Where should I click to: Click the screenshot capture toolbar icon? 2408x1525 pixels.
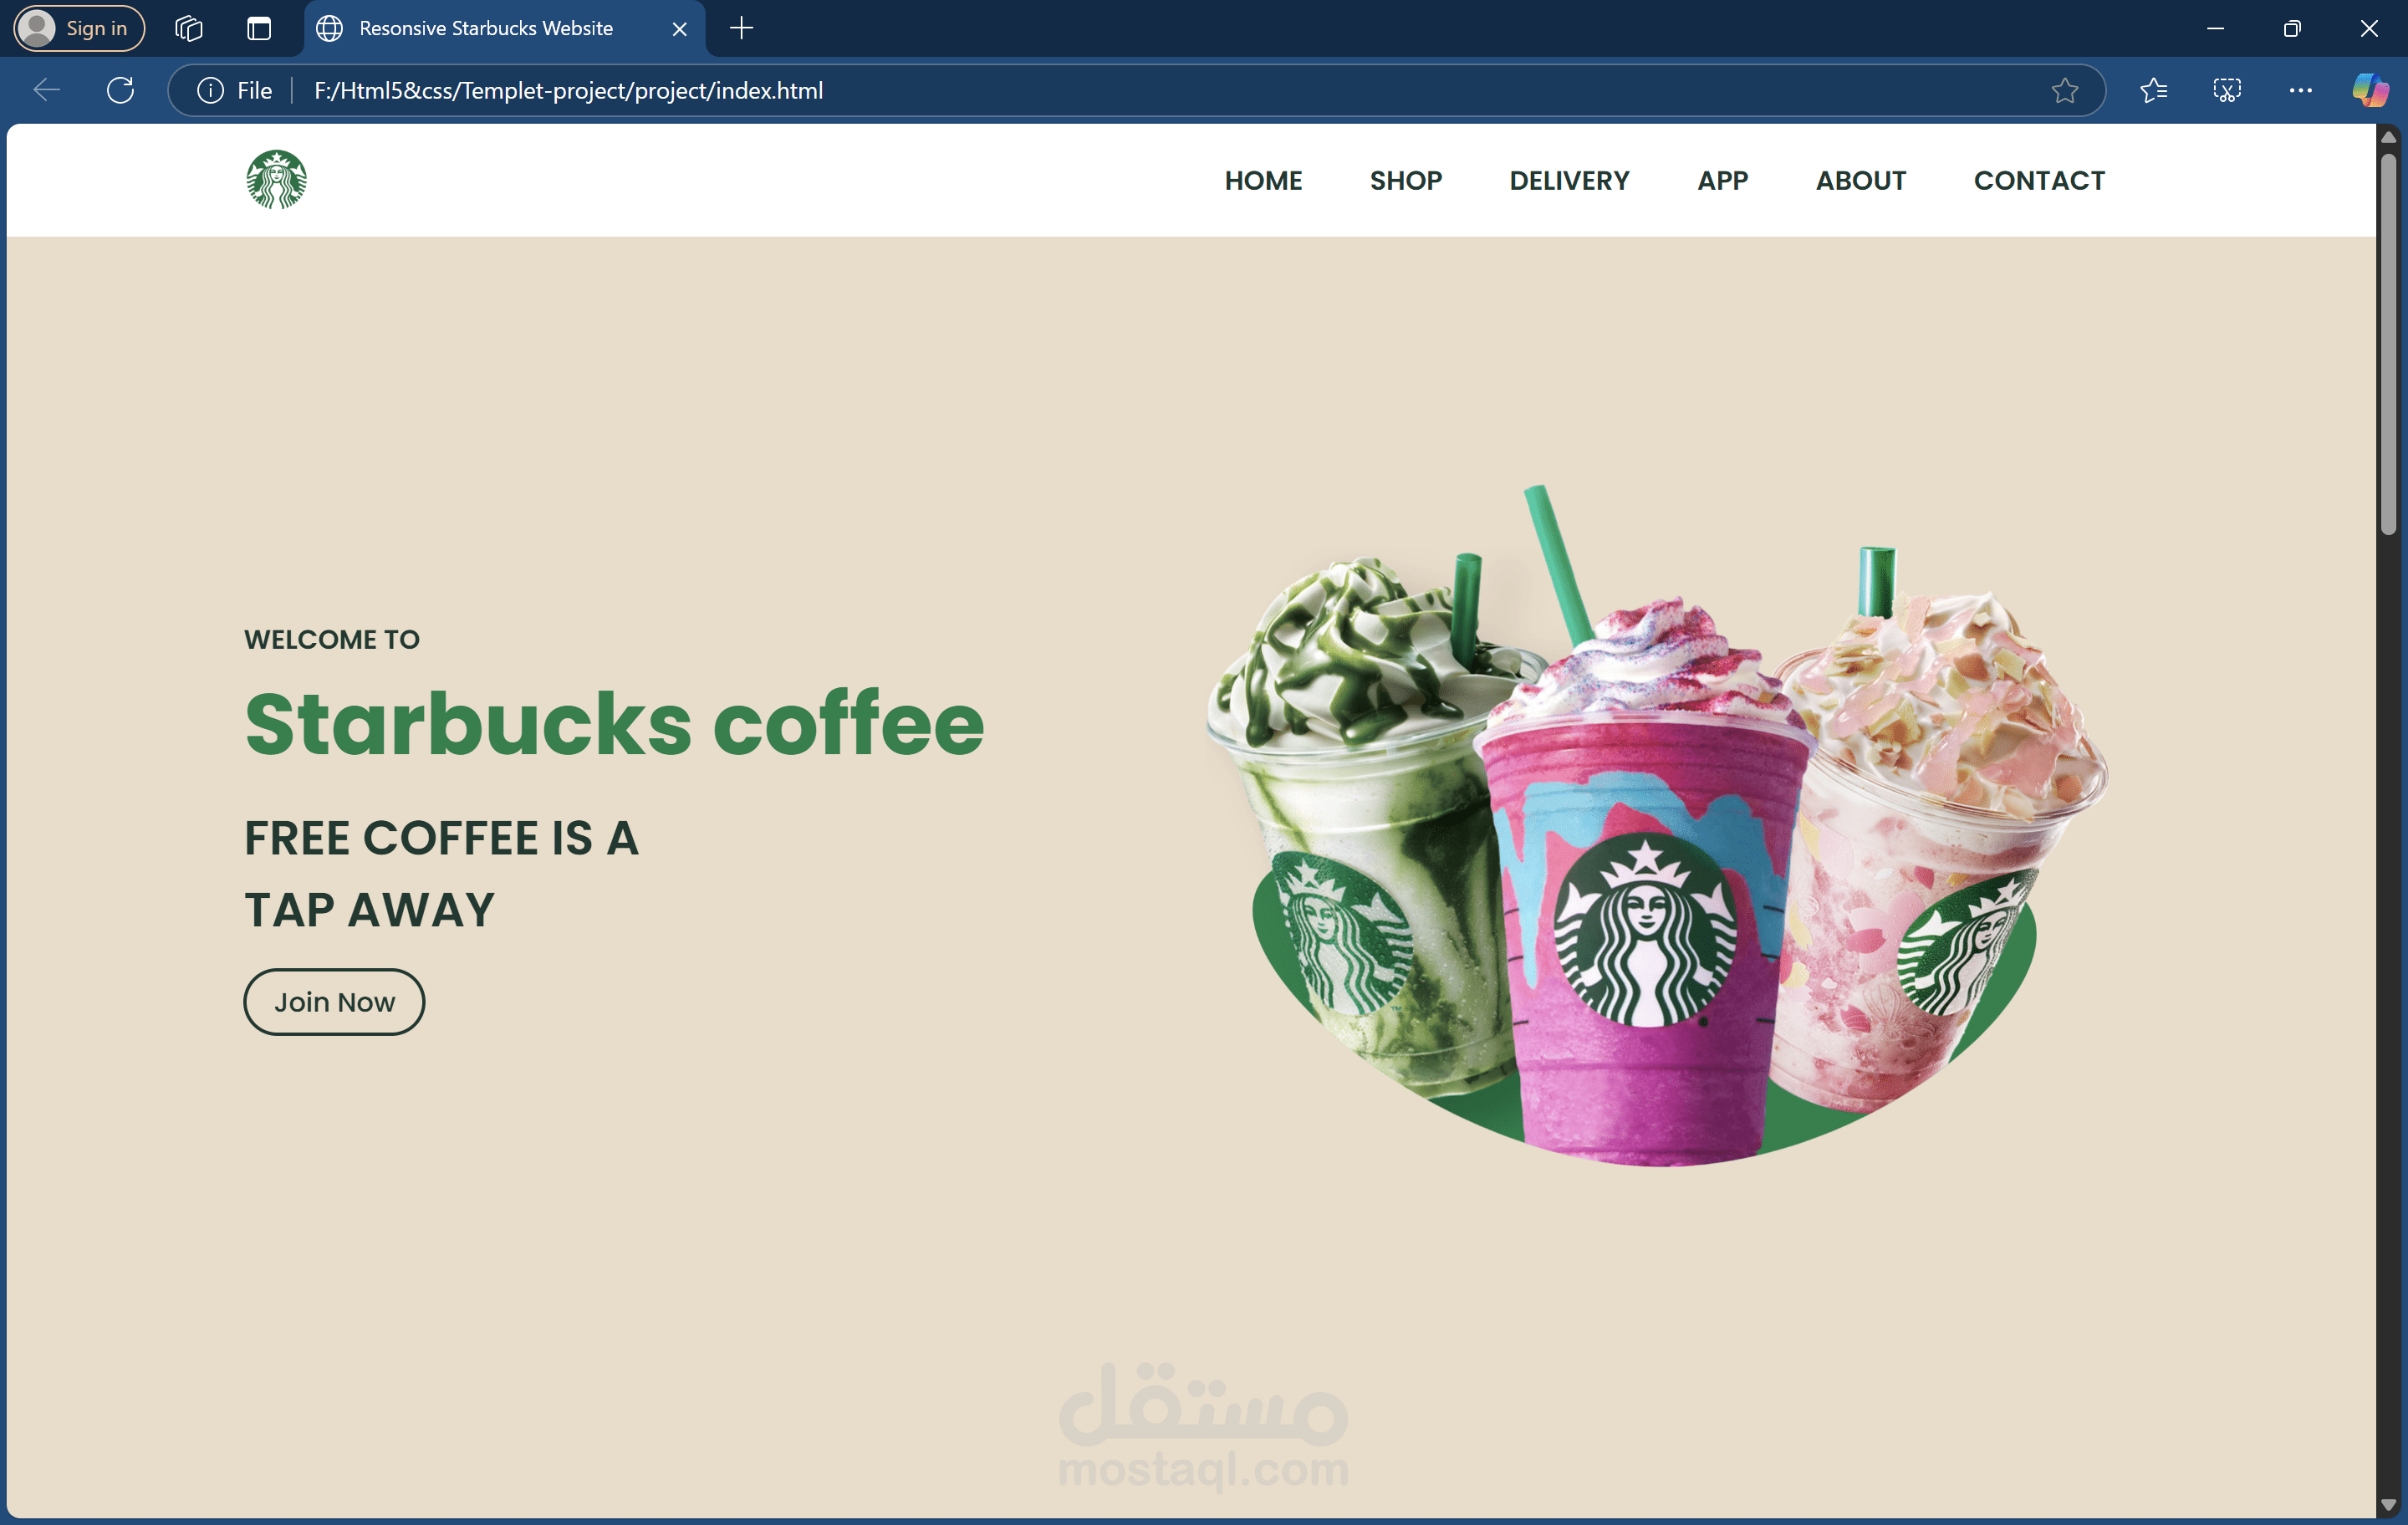click(2227, 90)
